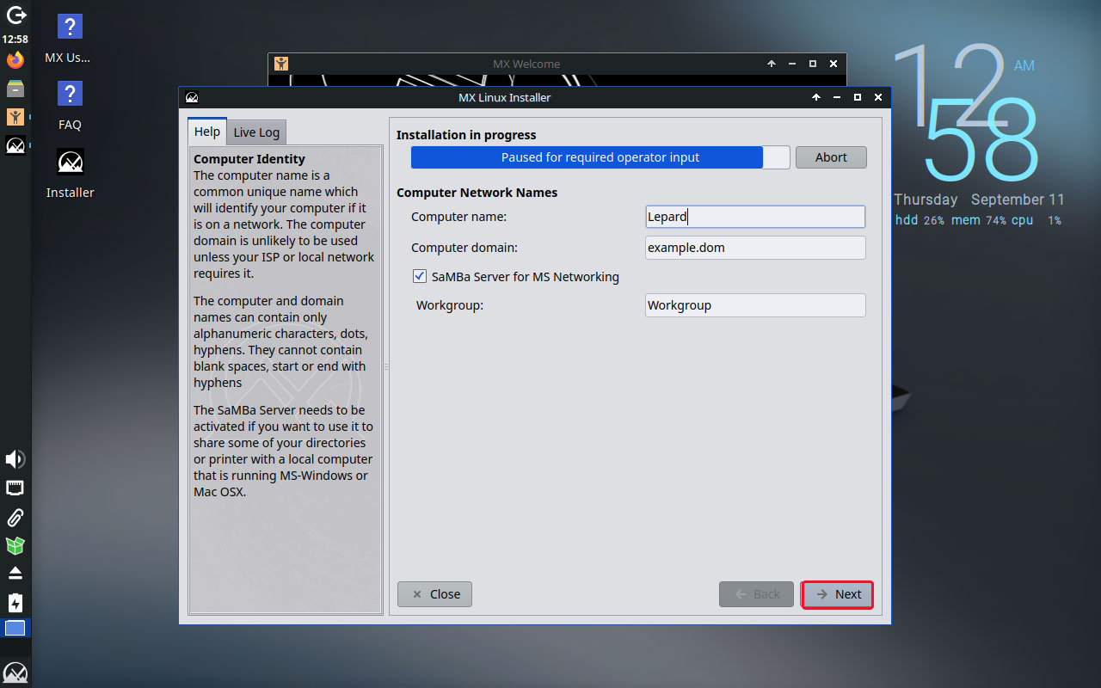Click the mem 74% conky readout
Viewport: 1101px width, 688px height.
click(x=979, y=220)
